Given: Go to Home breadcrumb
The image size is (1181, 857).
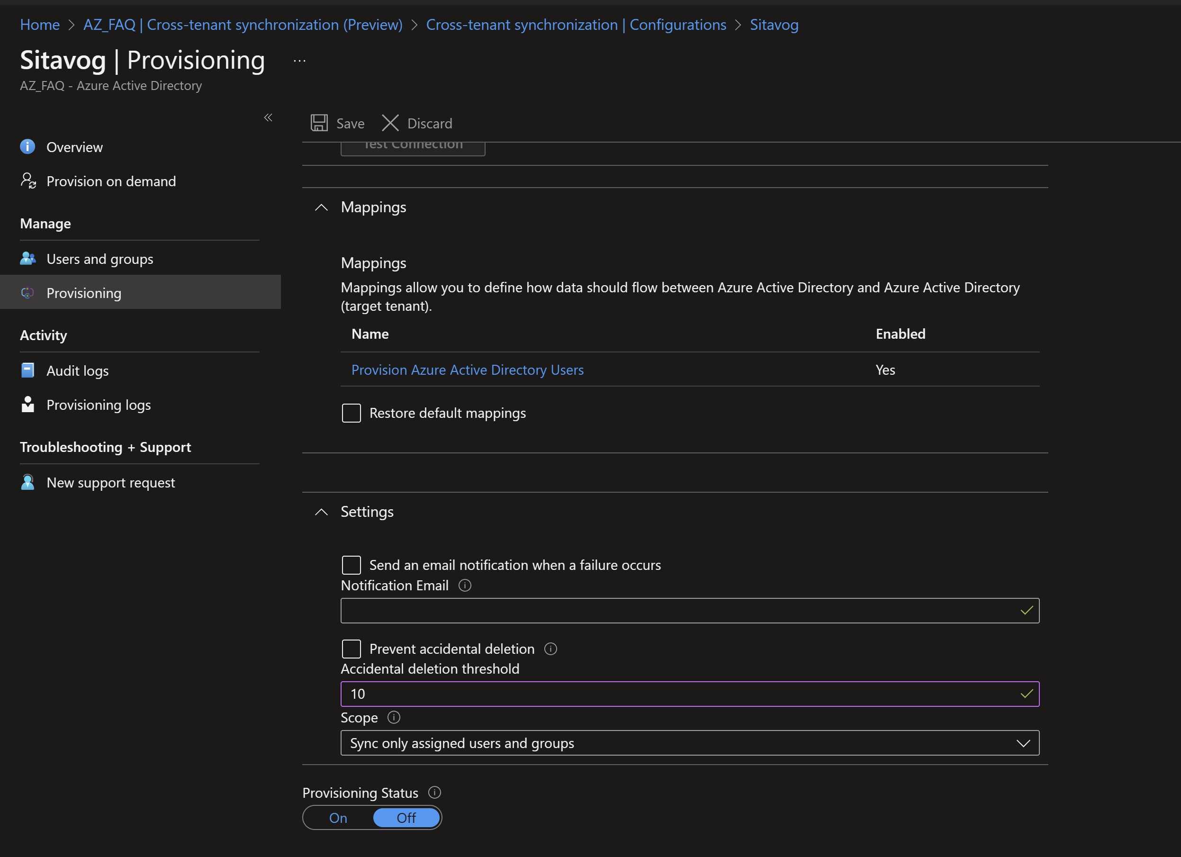Looking at the screenshot, I should 40,25.
